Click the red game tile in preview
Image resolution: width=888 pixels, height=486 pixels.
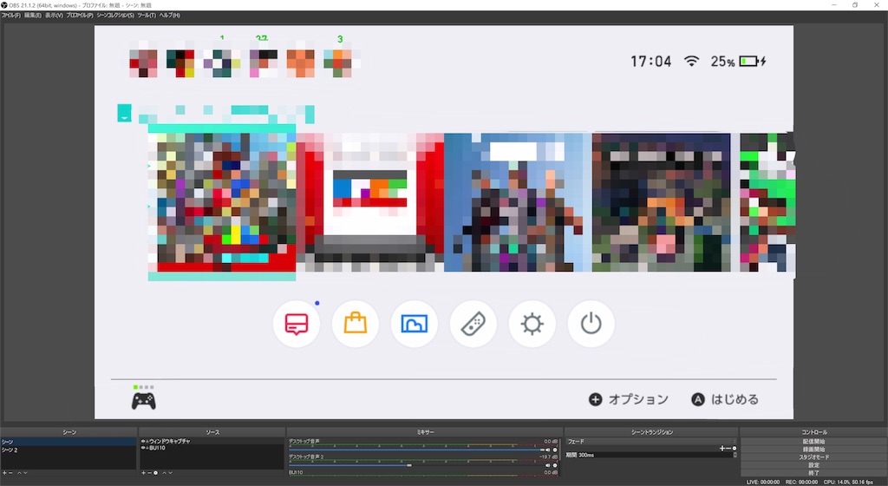(x=369, y=202)
